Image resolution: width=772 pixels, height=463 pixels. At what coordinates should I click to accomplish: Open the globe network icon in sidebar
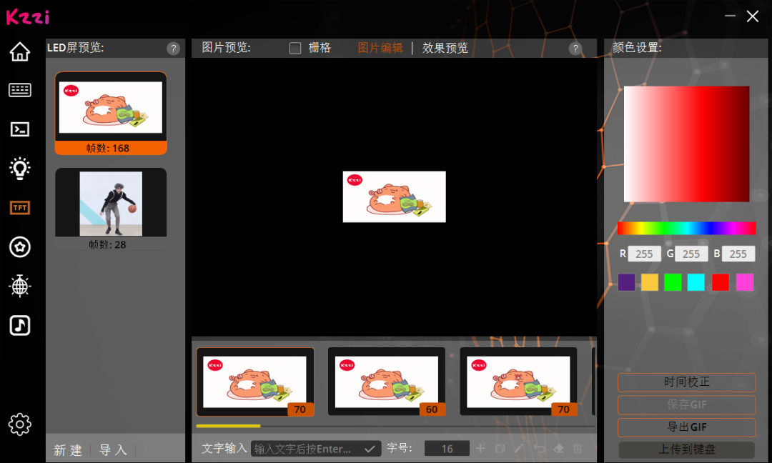point(20,286)
